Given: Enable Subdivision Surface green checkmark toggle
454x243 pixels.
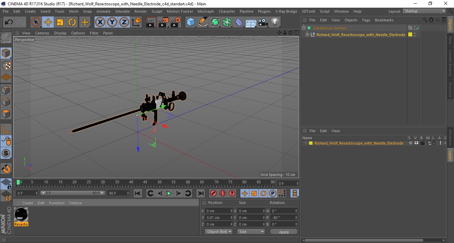Looking at the screenshot, I should pyautogui.click(x=418, y=28).
